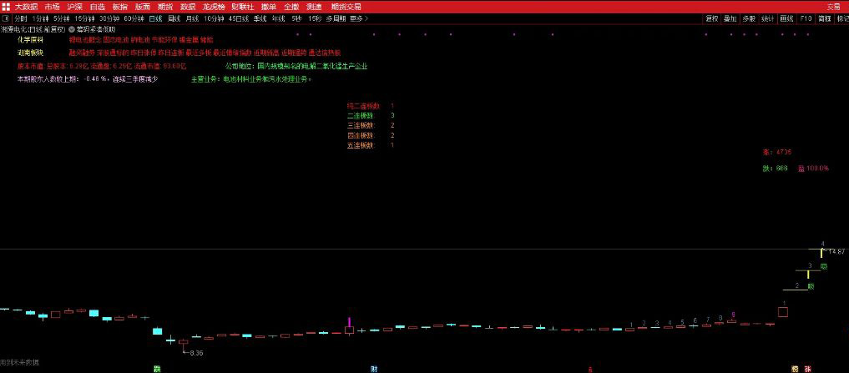The width and height of the screenshot is (849, 373).
Task: Click the 财 marker on the timeline
Action: [374, 368]
